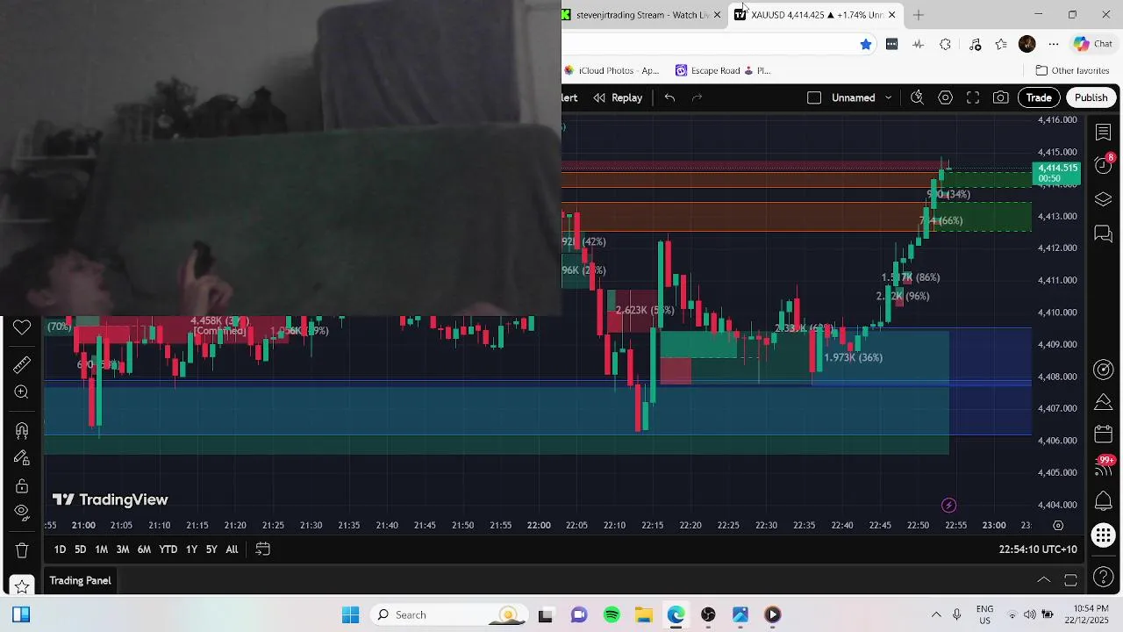Viewport: 1123px width, 632px height.
Task: Select the ruler measure tool
Action: (x=22, y=363)
